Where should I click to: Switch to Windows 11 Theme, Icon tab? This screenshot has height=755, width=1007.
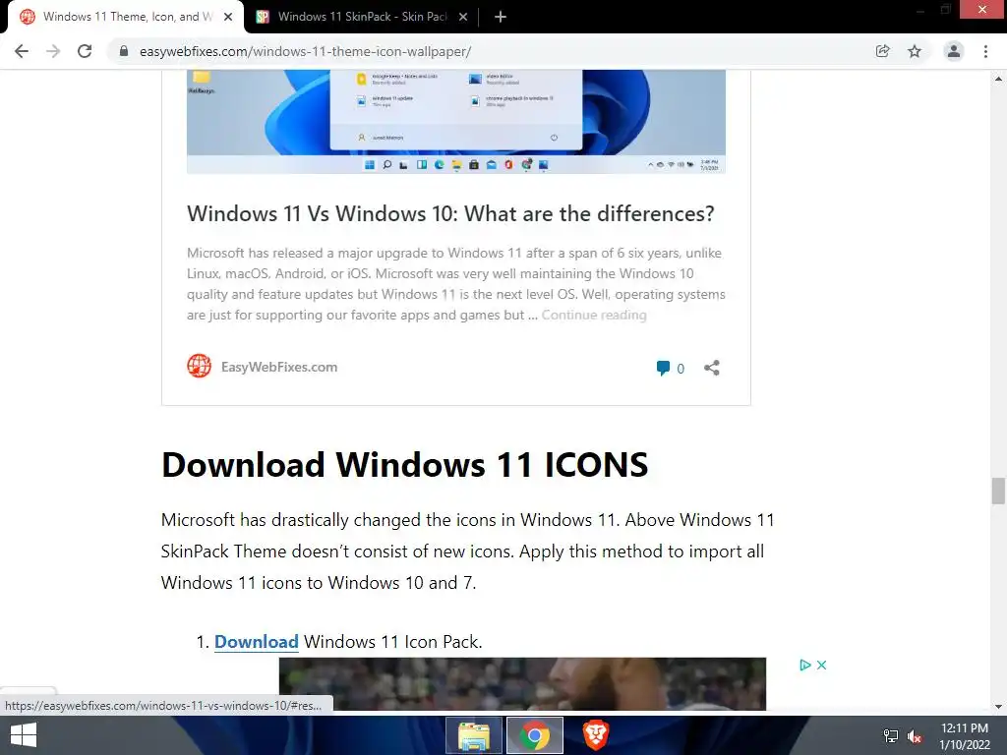click(126, 17)
